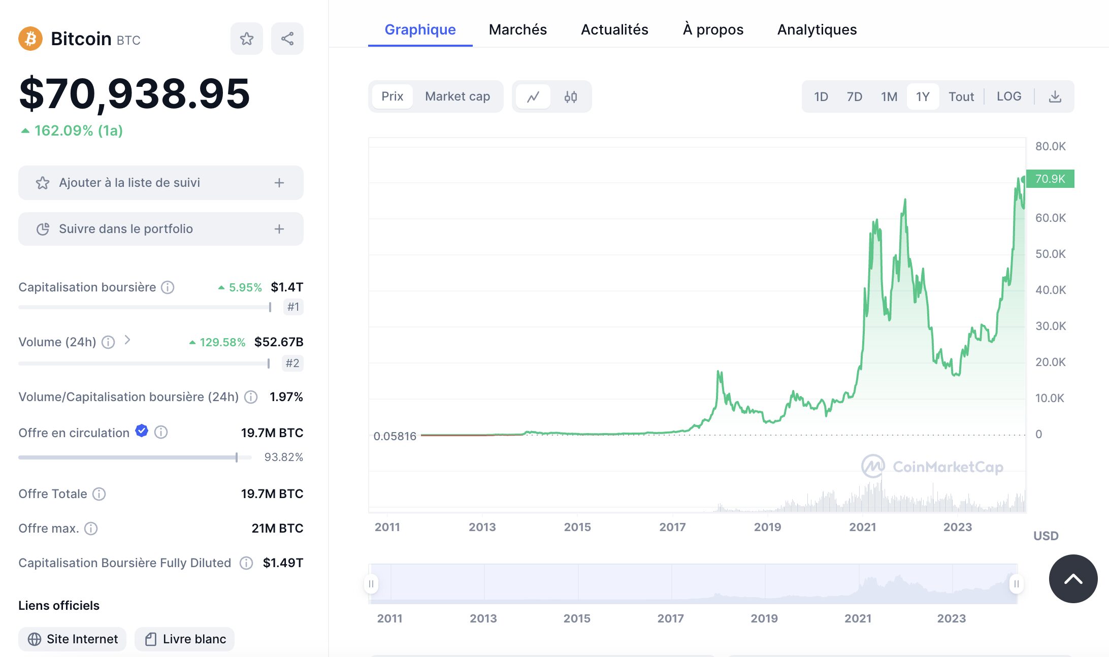Open info icon beside Capitalisation boursière
The height and width of the screenshot is (657, 1109).
(168, 287)
